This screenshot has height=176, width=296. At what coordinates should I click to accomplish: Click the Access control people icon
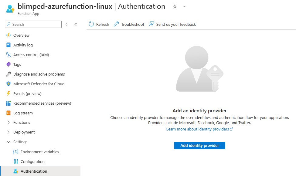tap(9, 55)
